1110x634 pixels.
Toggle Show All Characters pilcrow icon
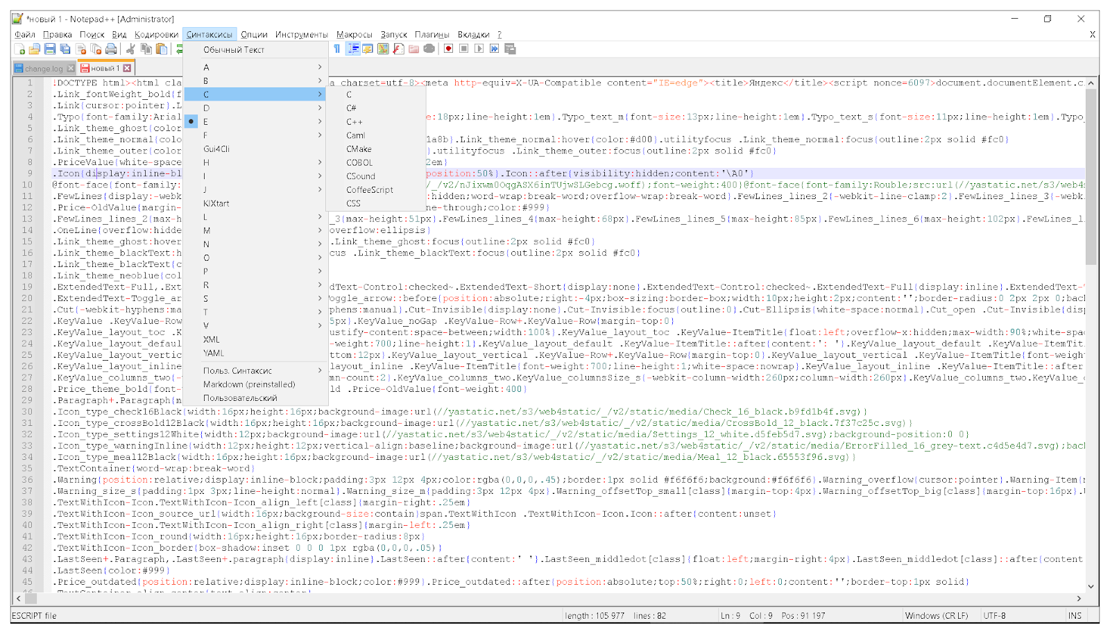[x=337, y=49]
